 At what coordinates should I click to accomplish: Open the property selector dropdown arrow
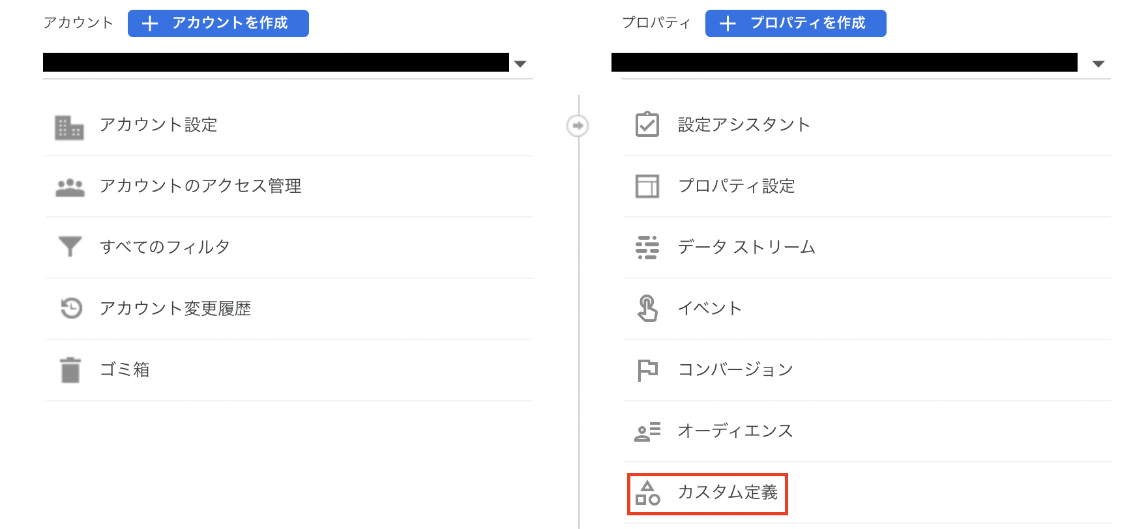[x=1098, y=64]
